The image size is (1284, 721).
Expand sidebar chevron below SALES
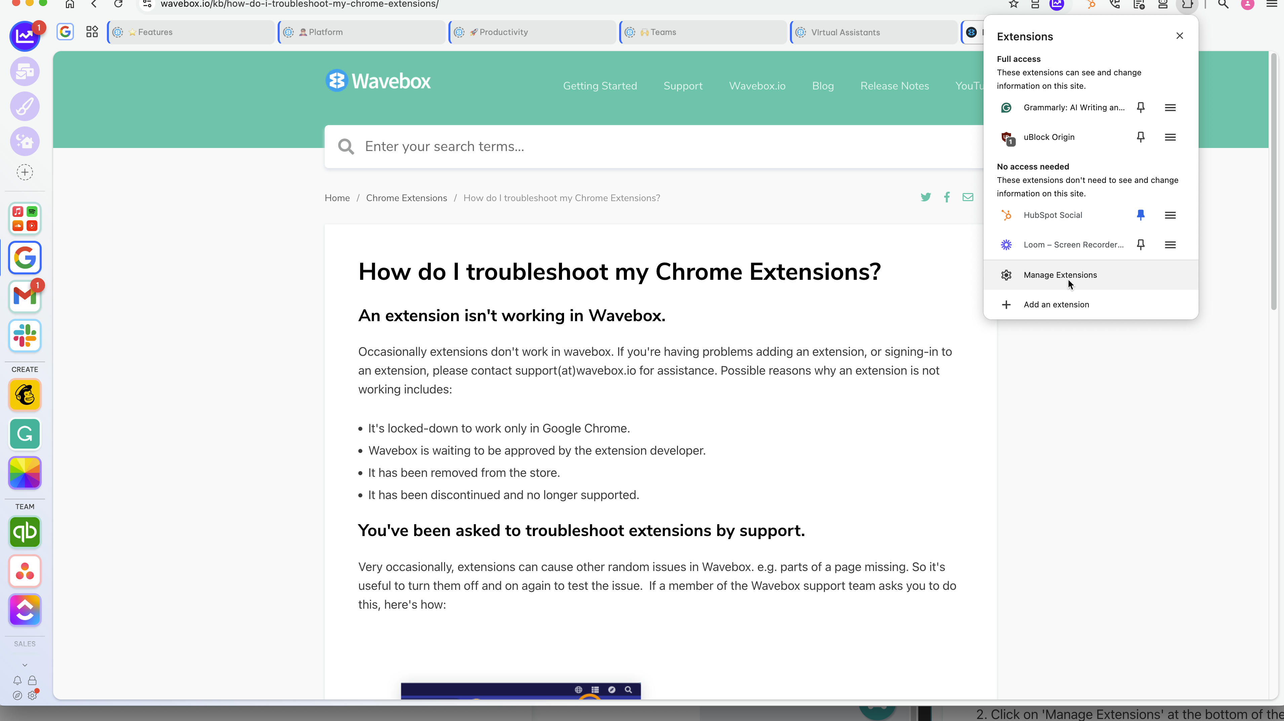25,665
